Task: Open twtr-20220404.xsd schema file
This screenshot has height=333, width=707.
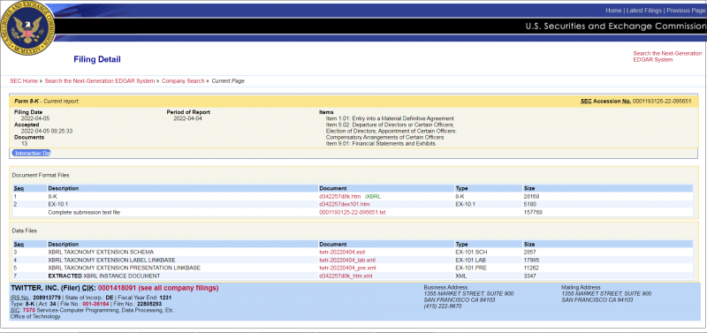Action: tap(342, 252)
